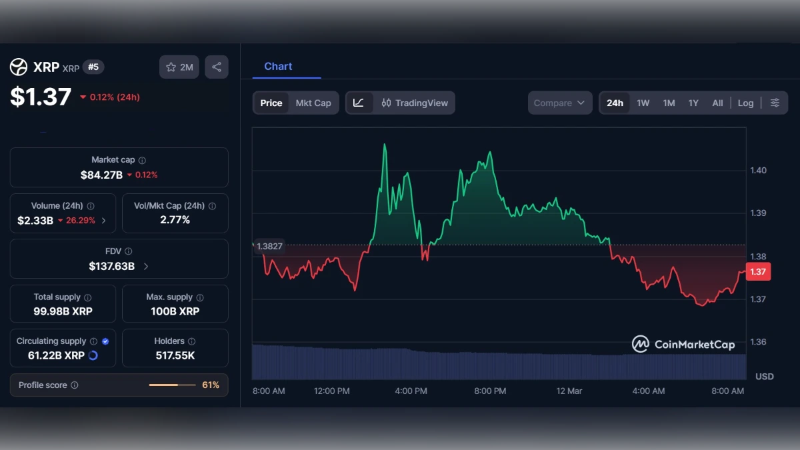Enable Log scale on the chart
Image resolution: width=800 pixels, height=450 pixels.
click(745, 103)
